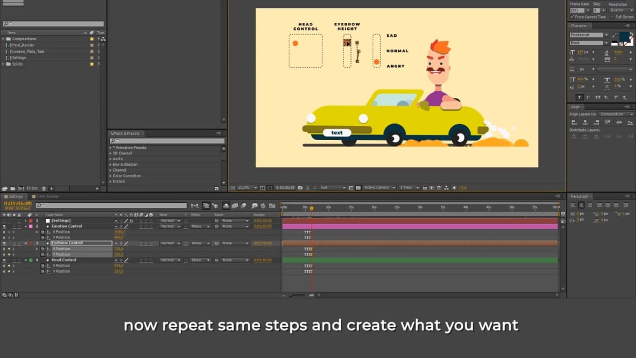Enable motion blur icon in timeline toolbar

pyautogui.click(x=244, y=205)
